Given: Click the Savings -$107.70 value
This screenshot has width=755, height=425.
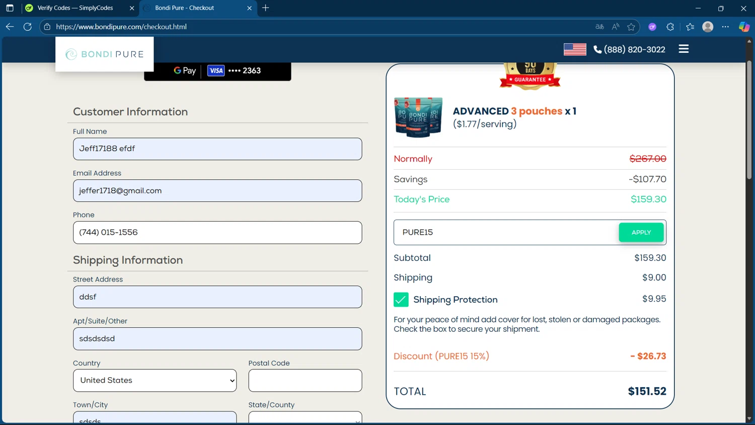Looking at the screenshot, I should tap(647, 179).
